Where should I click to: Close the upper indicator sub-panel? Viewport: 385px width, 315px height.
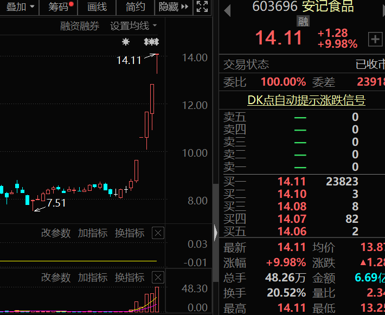158,233
